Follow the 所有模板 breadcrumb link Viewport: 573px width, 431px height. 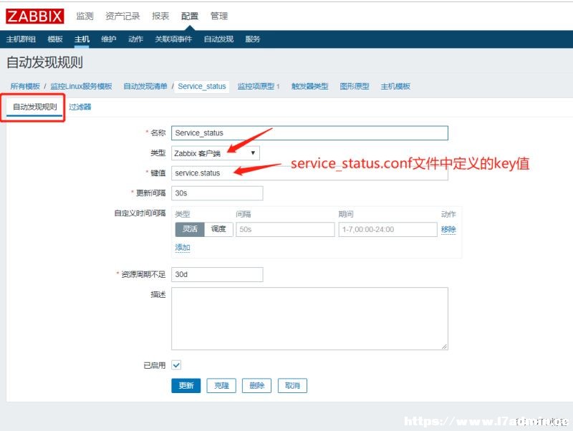tap(25, 86)
